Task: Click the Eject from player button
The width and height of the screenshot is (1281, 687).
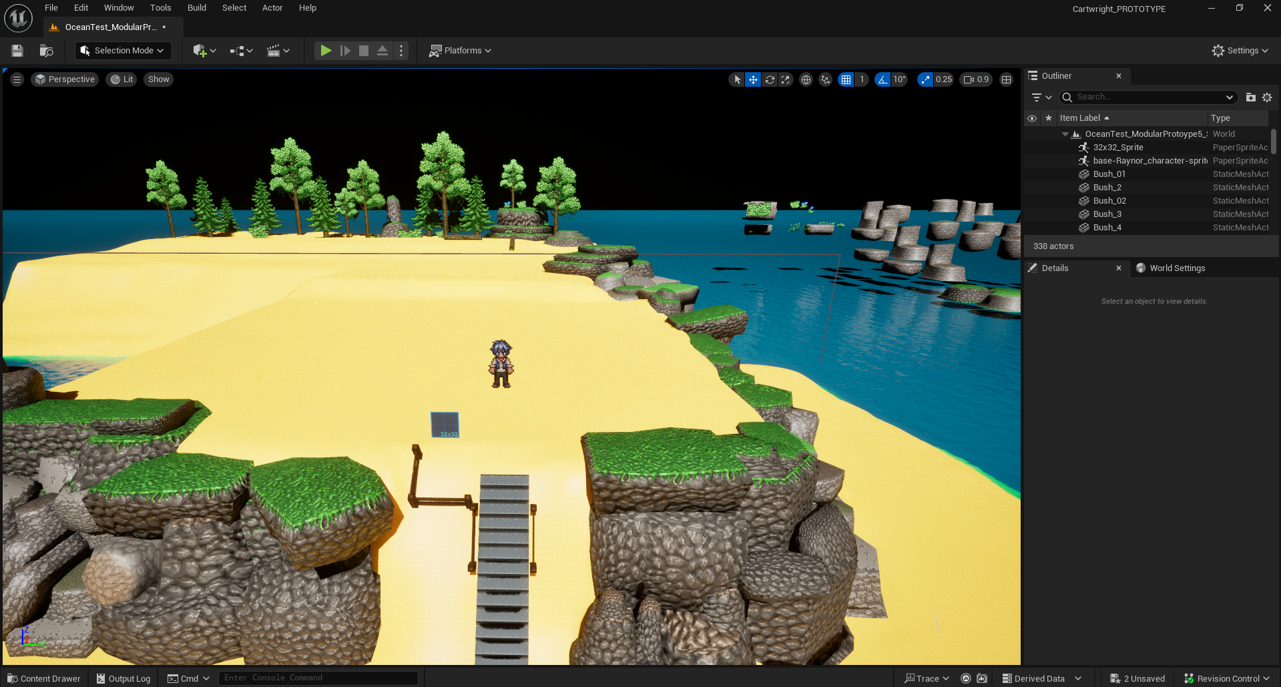Action: pos(382,51)
